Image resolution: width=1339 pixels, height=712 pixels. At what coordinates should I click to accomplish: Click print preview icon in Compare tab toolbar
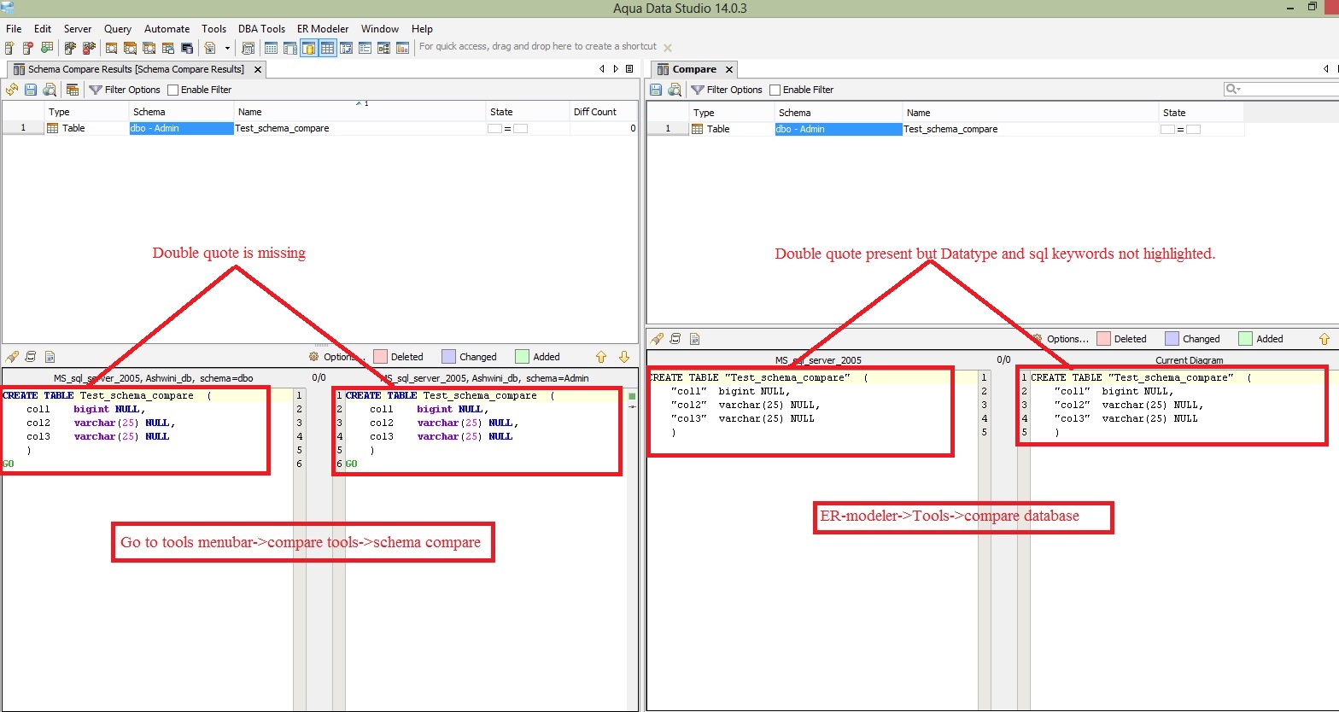tap(675, 90)
